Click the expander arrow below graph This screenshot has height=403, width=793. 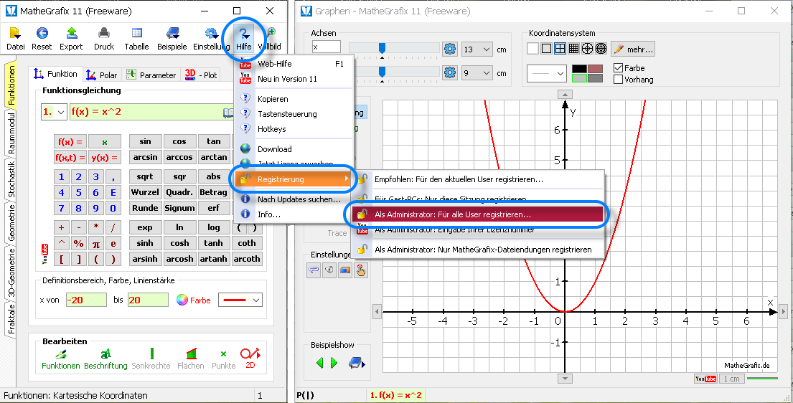(x=565, y=379)
